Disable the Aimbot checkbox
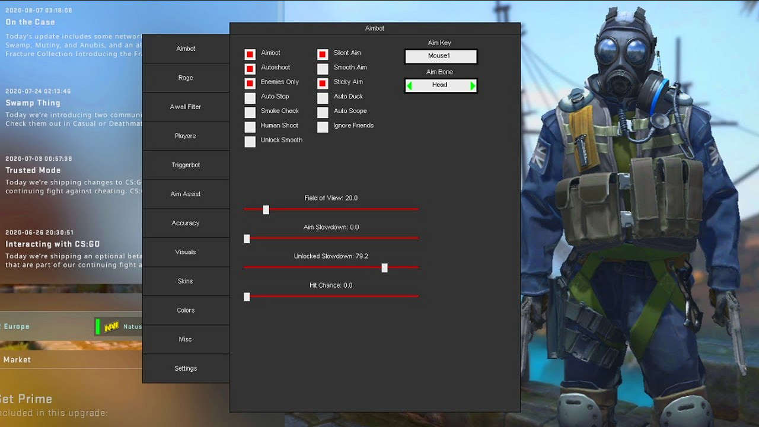Viewport: 759px width, 427px height. click(x=250, y=53)
